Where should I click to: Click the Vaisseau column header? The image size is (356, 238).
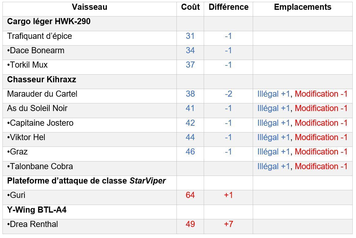(89, 7)
